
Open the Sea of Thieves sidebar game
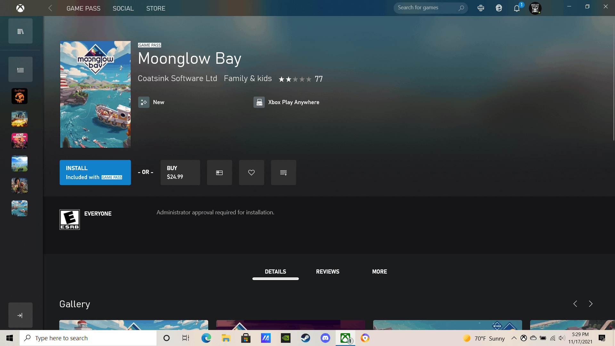(20, 96)
